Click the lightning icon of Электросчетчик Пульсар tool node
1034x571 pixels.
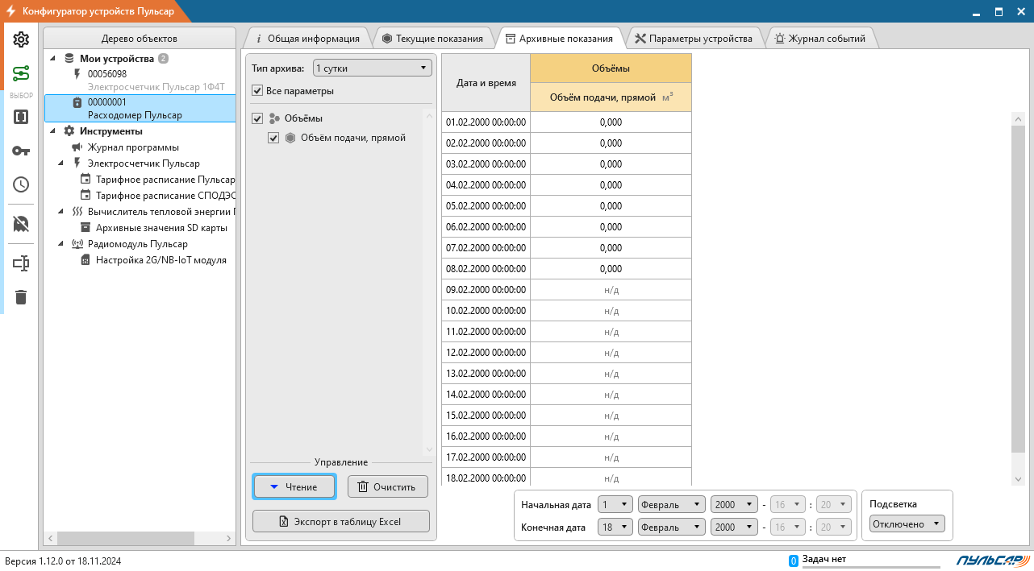click(77, 163)
